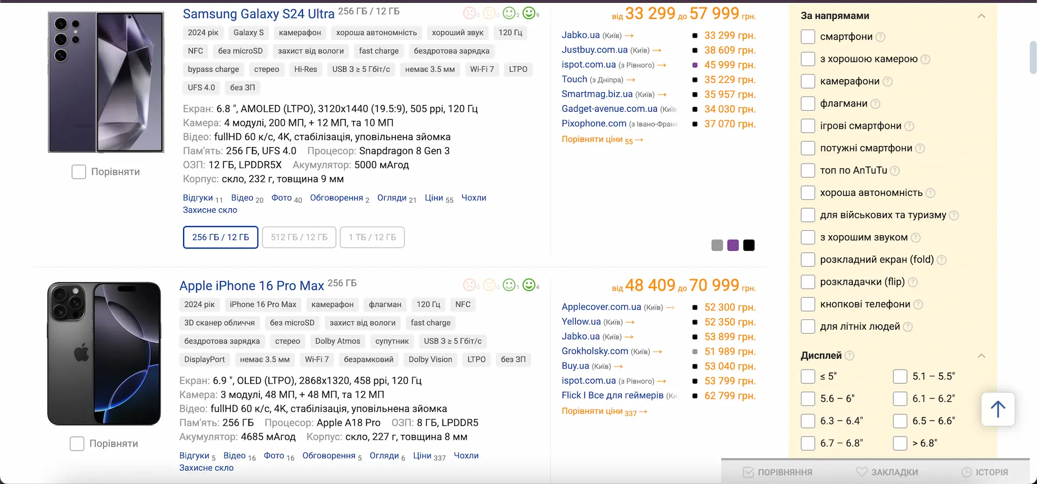The image size is (1037, 484).
Task: Click the bypass charge tag
Action: 213,70
